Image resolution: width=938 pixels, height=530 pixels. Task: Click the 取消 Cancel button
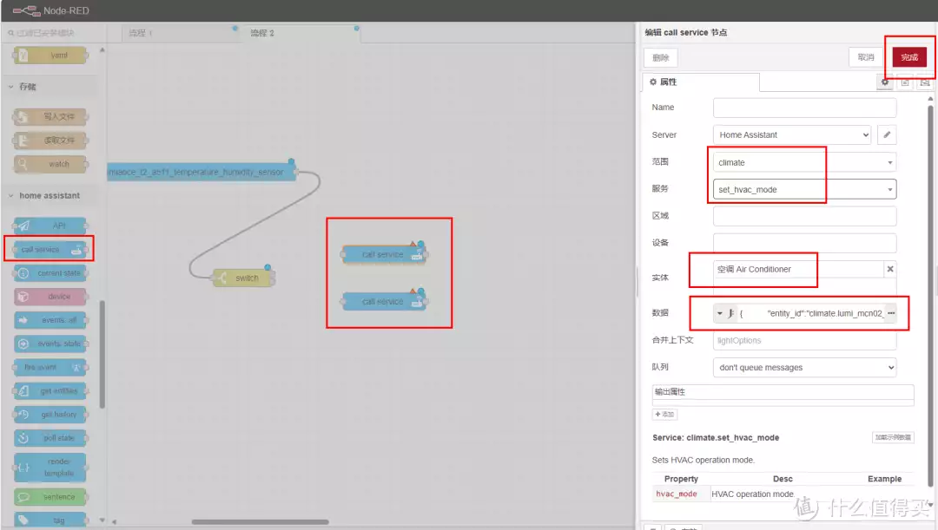click(x=866, y=57)
